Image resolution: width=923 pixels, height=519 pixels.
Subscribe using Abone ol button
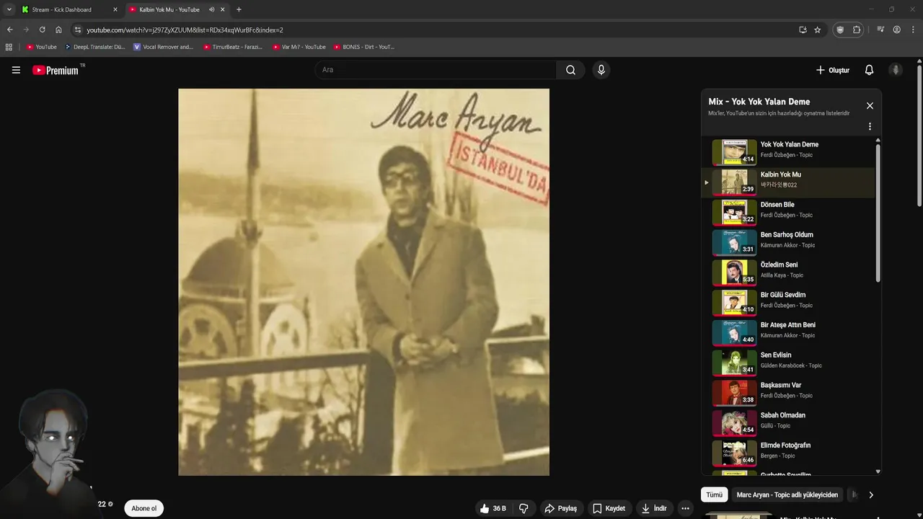coord(143,508)
